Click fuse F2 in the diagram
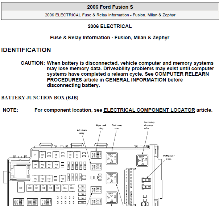The width and height of the screenshot is (219, 206). 42,155
